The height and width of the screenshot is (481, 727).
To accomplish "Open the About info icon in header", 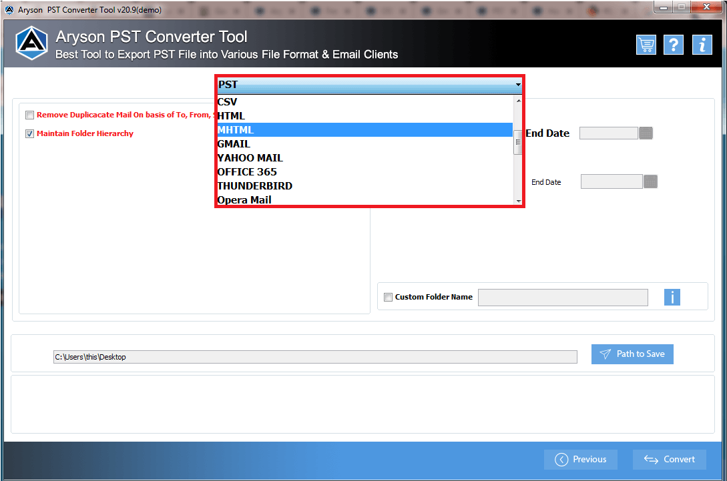I will point(702,45).
